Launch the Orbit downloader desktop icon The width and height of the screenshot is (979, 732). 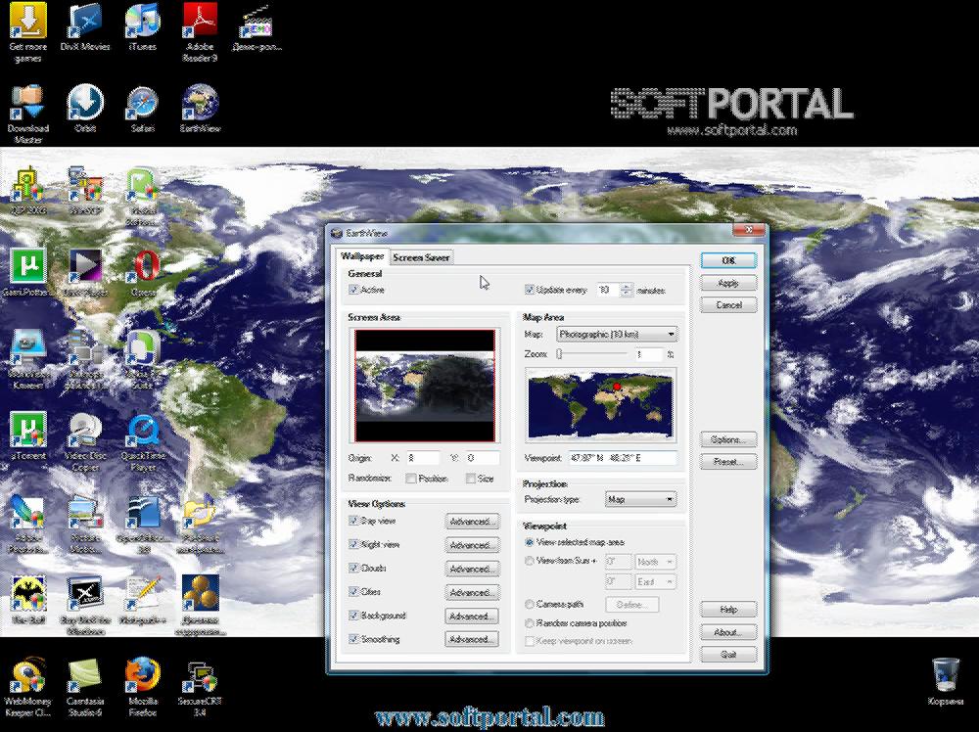pyautogui.click(x=85, y=110)
